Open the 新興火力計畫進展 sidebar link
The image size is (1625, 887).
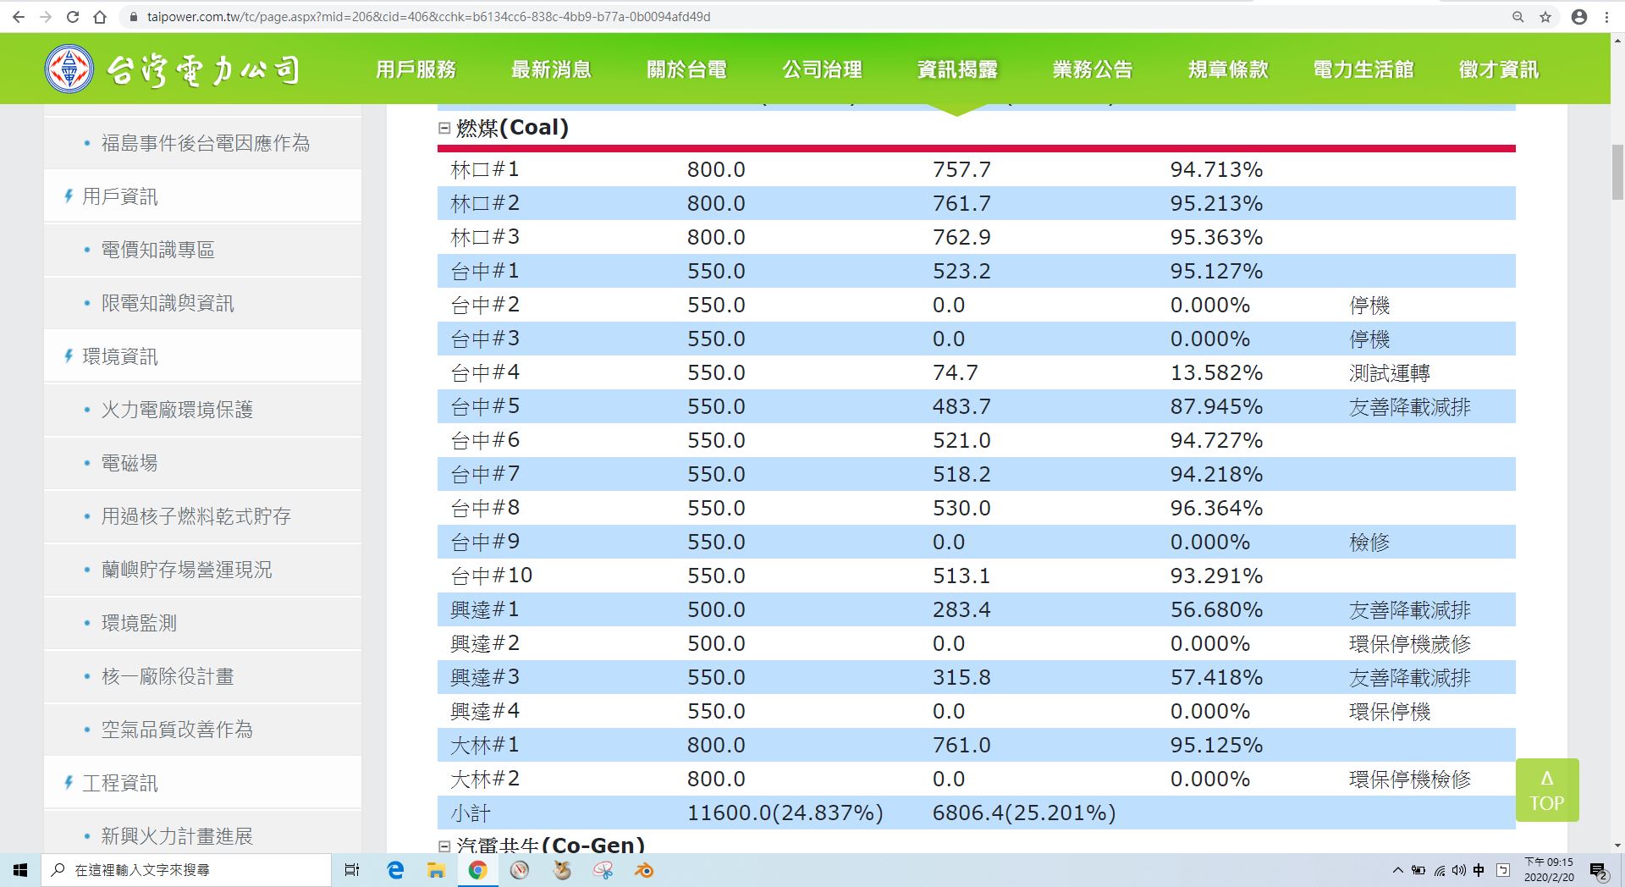pyautogui.click(x=177, y=836)
